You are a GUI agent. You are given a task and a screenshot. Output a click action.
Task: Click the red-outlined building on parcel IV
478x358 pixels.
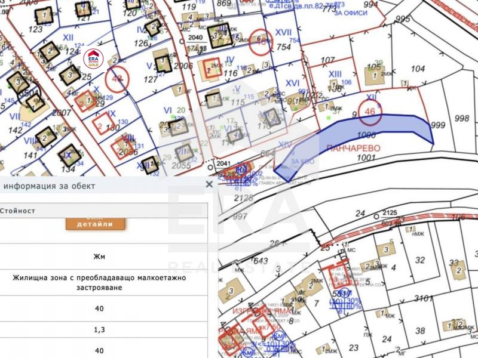(212, 69)
